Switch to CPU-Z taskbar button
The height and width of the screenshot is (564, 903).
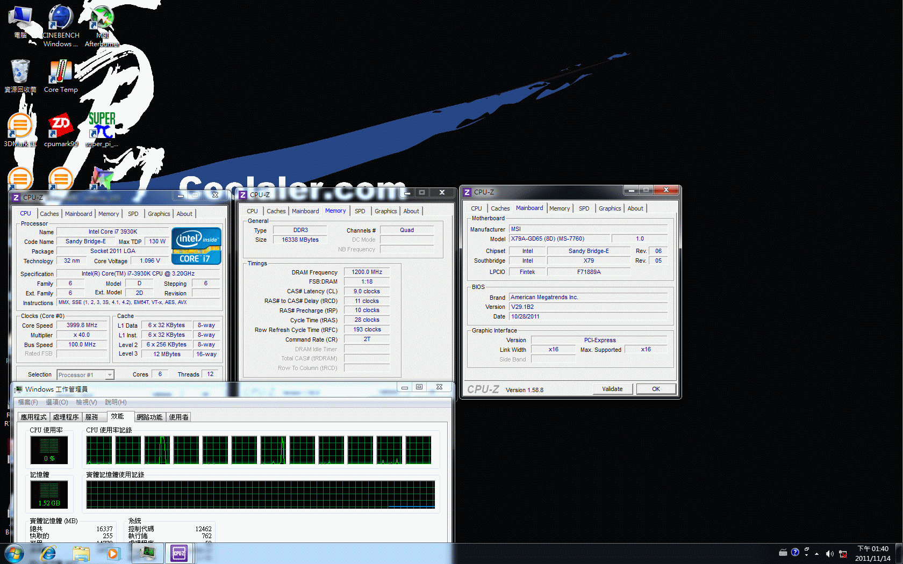tap(179, 553)
